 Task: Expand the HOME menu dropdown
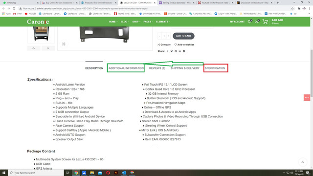[113, 22]
